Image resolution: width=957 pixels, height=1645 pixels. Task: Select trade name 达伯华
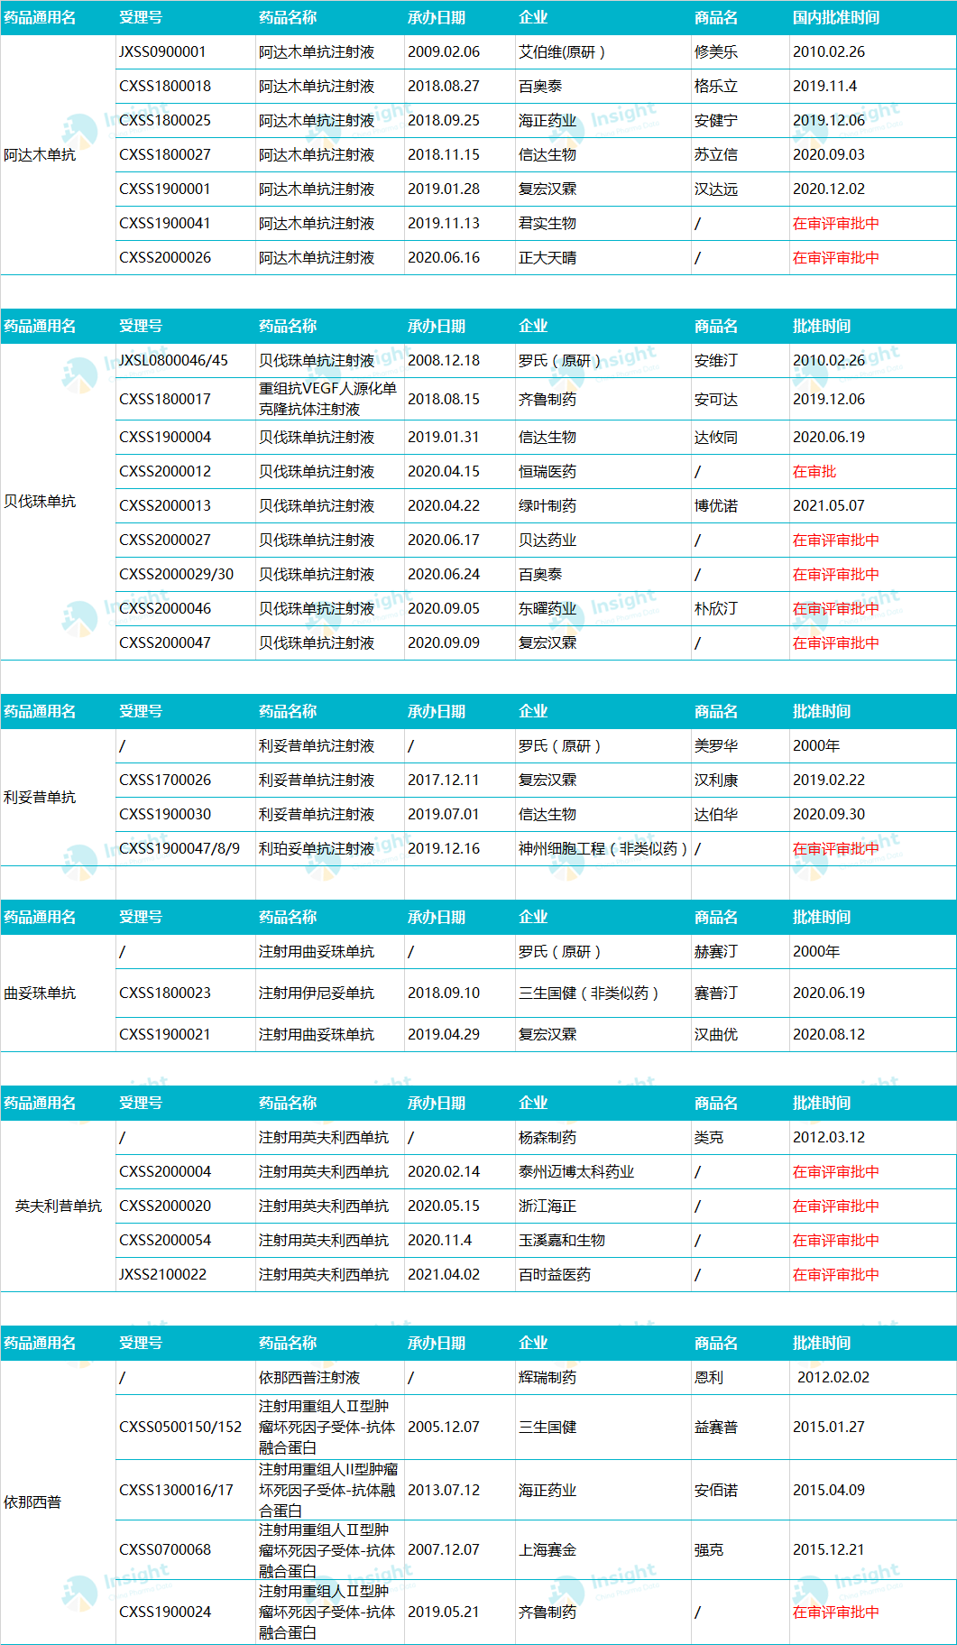point(716,815)
